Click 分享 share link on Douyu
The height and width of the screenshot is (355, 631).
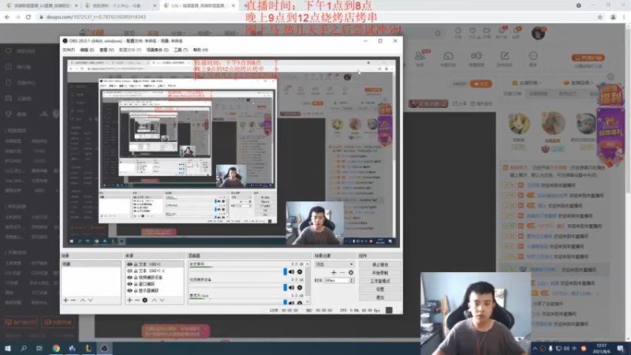[x=460, y=103]
